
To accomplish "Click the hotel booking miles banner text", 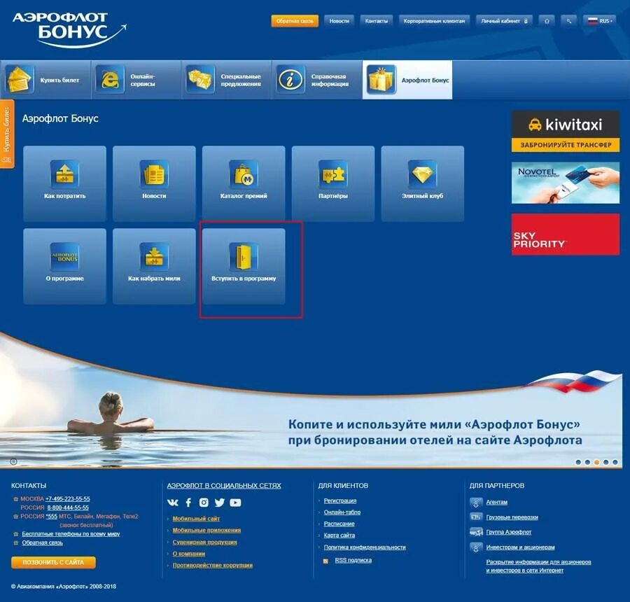I will (435, 432).
